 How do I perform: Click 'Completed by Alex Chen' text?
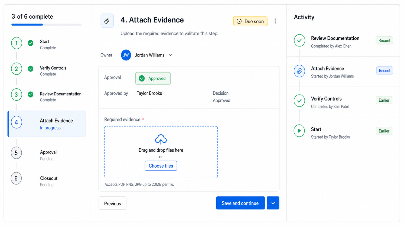coord(331,46)
